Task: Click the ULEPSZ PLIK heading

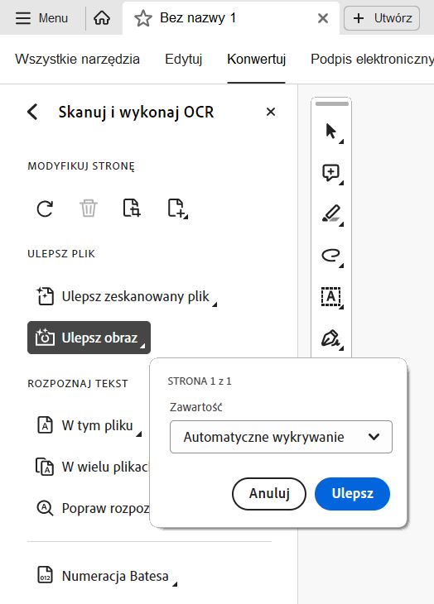Action: pyautogui.click(x=61, y=254)
